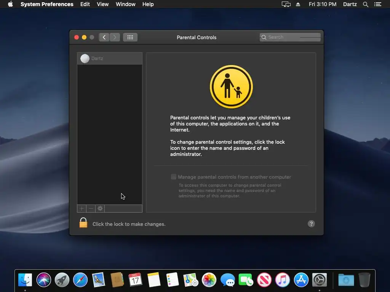Open the Dartz user menu in menu bar
The height and width of the screenshot is (292, 390).
click(350, 4)
